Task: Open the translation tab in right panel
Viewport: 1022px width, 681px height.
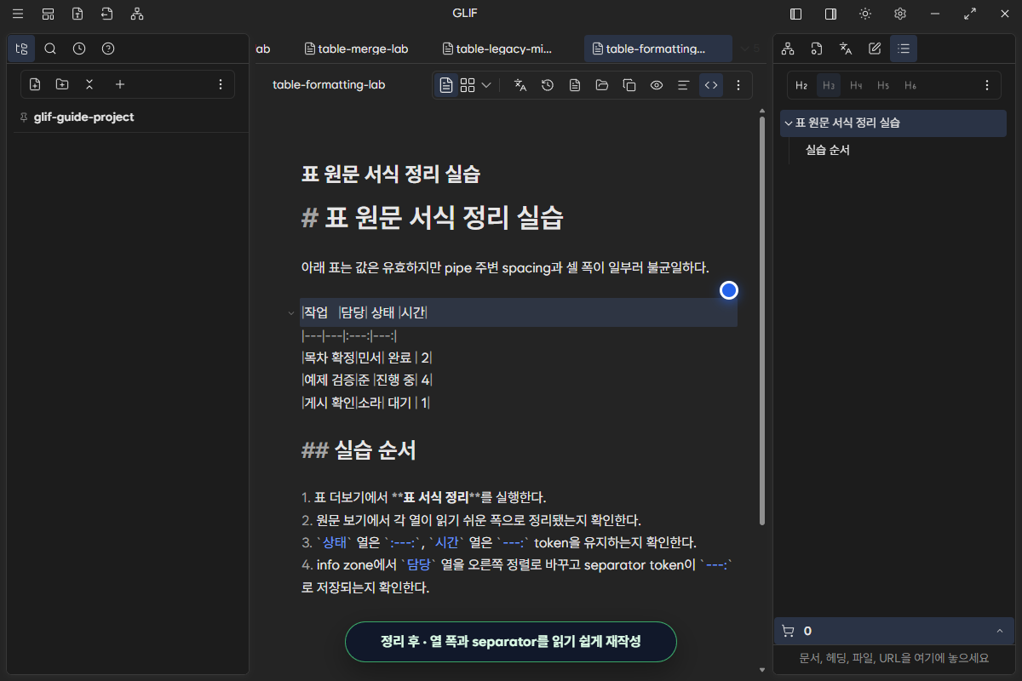Action: [846, 49]
